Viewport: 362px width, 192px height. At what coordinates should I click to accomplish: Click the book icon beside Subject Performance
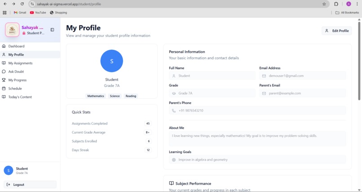click(171, 183)
